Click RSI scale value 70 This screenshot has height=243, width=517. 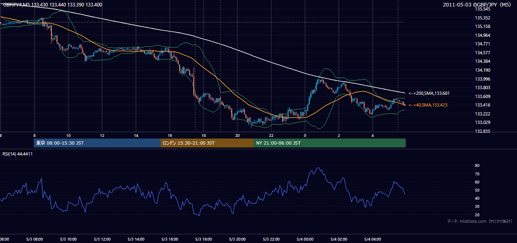point(477,174)
